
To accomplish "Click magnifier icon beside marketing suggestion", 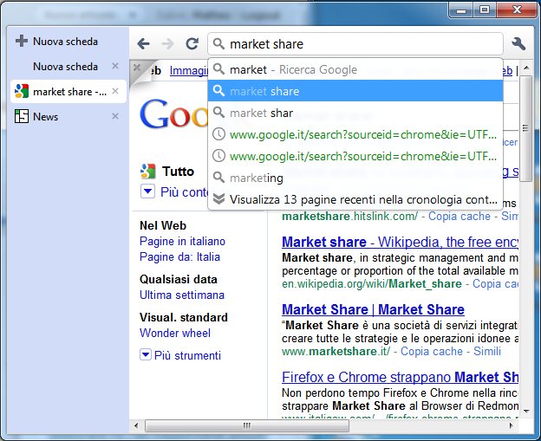I will pyautogui.click(x=218, y=178).
